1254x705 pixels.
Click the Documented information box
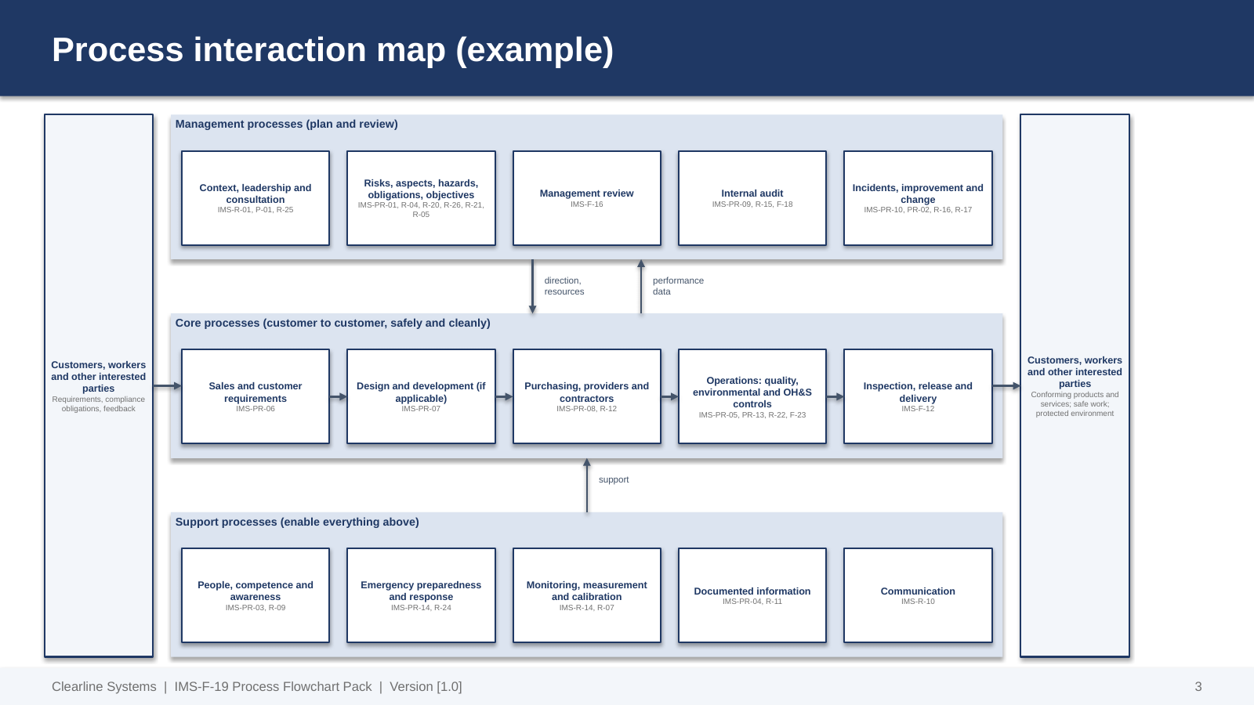coord(752,595)
